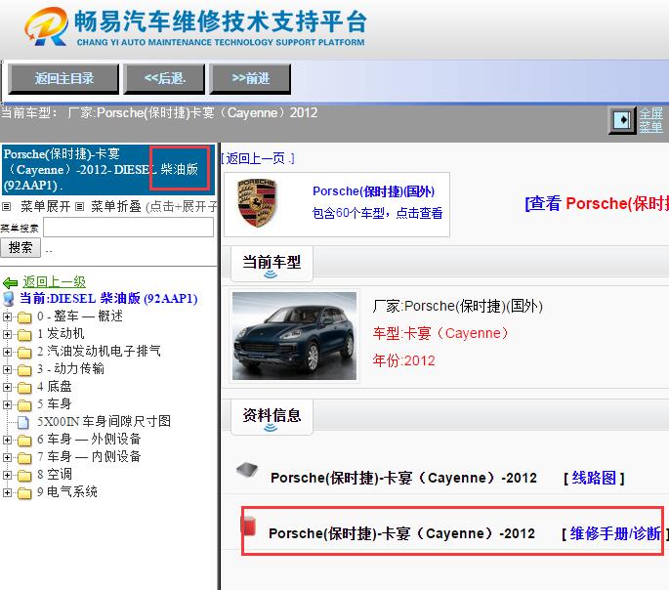Open 1 发动机 in the tree
This screenshot has height=590, width=669.
(61, 334)
